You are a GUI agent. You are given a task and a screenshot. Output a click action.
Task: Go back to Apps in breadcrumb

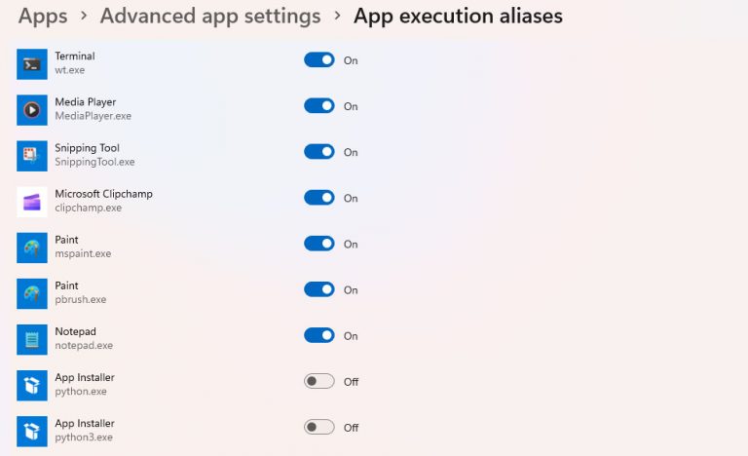click(43, 17)
